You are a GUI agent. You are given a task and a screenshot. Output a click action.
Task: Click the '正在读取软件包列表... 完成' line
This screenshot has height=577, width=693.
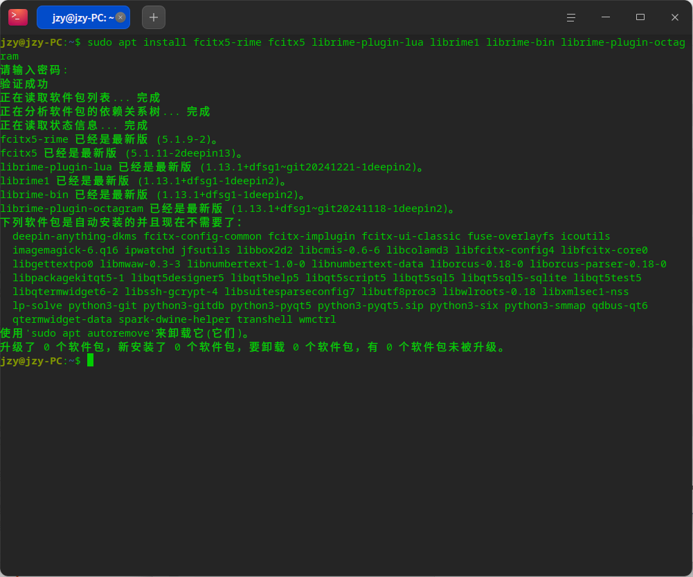click(x=80, y=98)
